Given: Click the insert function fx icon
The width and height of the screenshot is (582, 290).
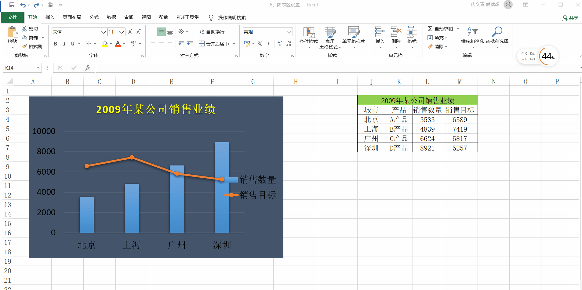Looking at the screenshot, I should (x=87, y=68).
